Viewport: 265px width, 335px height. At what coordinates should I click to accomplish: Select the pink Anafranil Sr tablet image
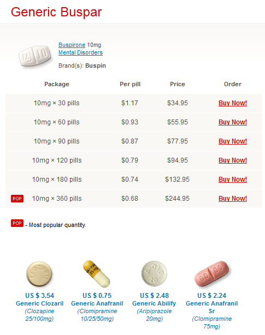(211, 274)
